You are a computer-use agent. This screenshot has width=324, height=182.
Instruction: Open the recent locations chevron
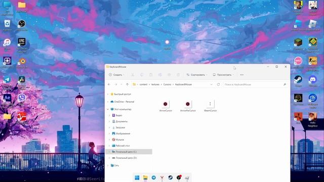[121, 84]
